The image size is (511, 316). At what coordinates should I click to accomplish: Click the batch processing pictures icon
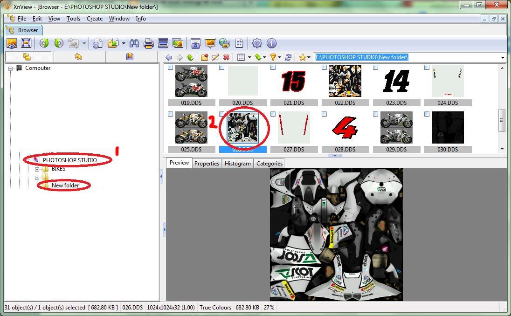point(178,43)
